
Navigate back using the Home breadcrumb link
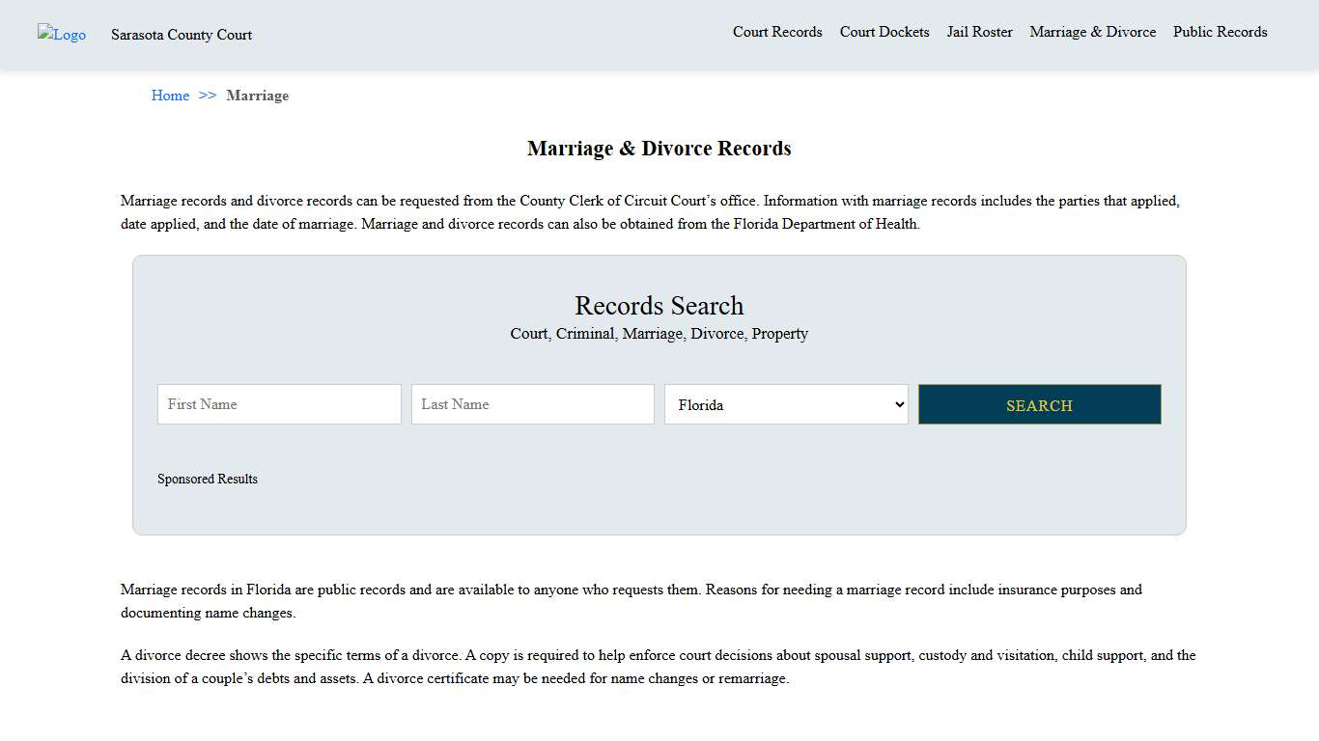pos(170,96)
